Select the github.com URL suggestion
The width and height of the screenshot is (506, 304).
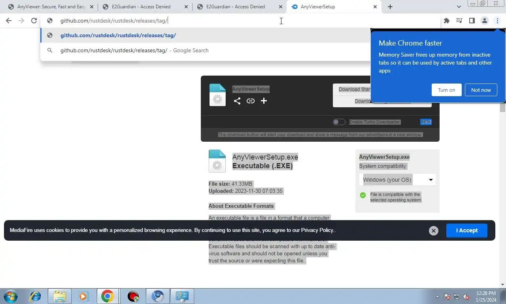[x=206, y=35]
